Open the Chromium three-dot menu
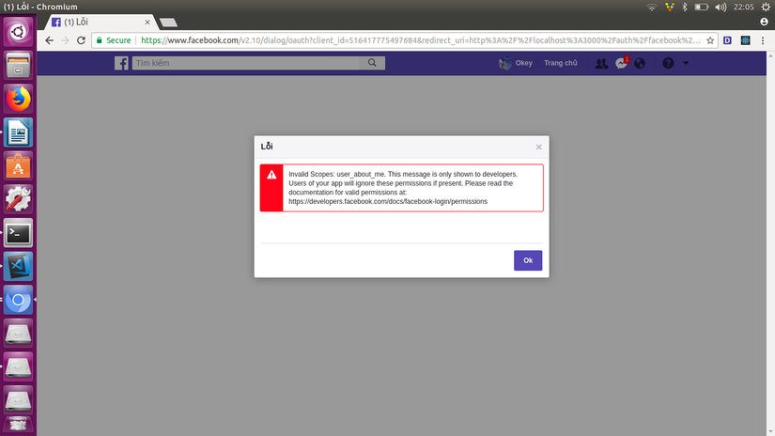This screenshot has height=436, width=775. (763, 40)
